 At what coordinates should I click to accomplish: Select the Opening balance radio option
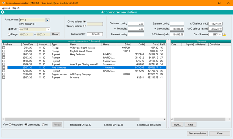pyautogui.click(x=85, y=26)
